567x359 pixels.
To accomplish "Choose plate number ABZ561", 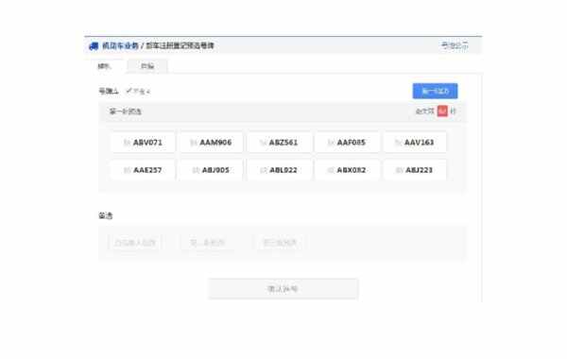I will click(x=279, y=143).
